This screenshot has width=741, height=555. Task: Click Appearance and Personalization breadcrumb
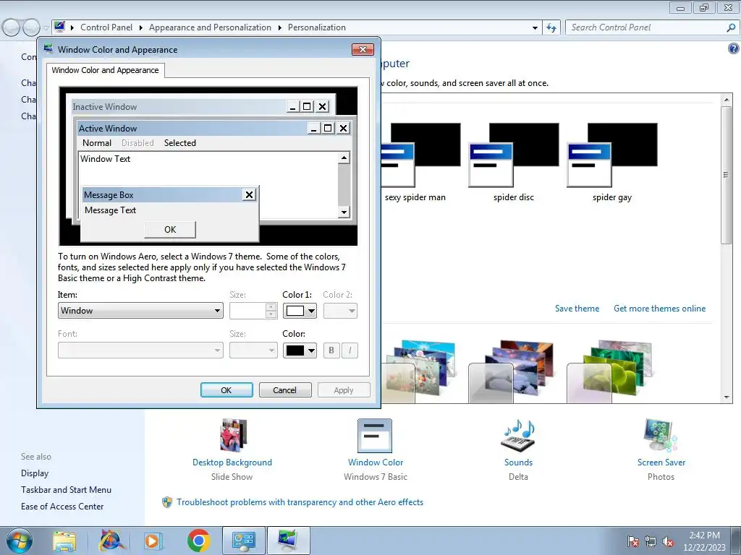click(x=211, y=27)
